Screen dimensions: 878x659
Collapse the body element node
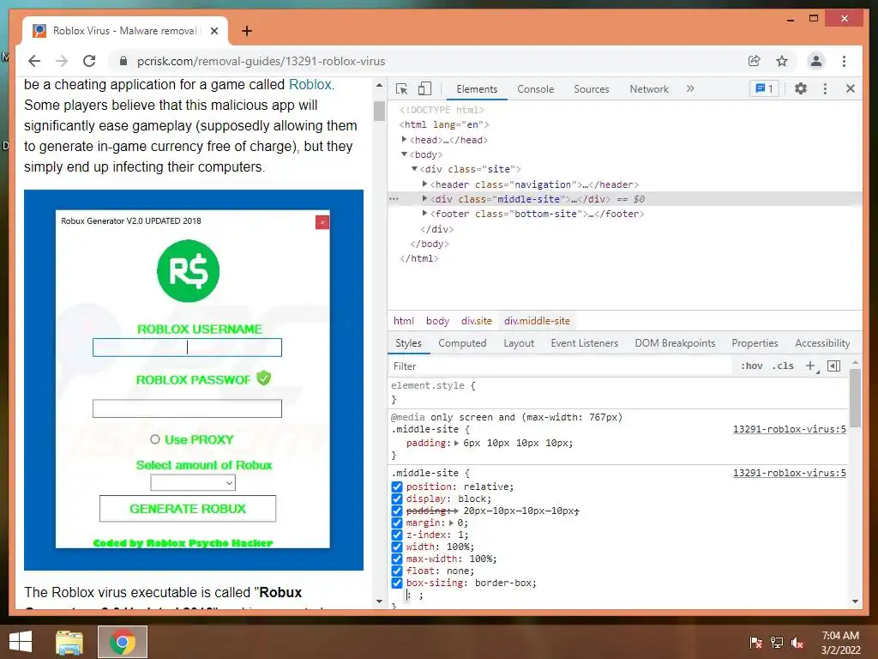(x=405, y=154)
